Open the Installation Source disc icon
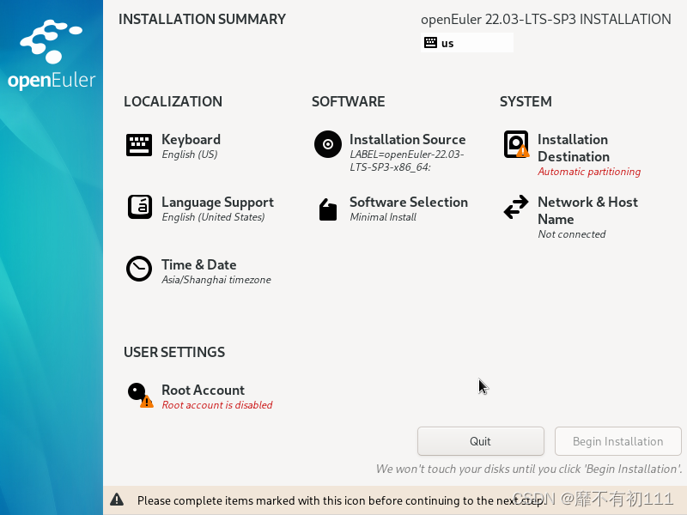This screenshot has height=515, width=687. click(328, 144)
